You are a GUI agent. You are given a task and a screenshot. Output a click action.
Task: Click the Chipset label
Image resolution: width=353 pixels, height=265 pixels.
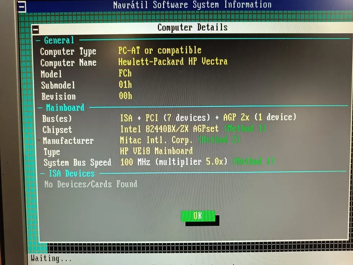57,130
